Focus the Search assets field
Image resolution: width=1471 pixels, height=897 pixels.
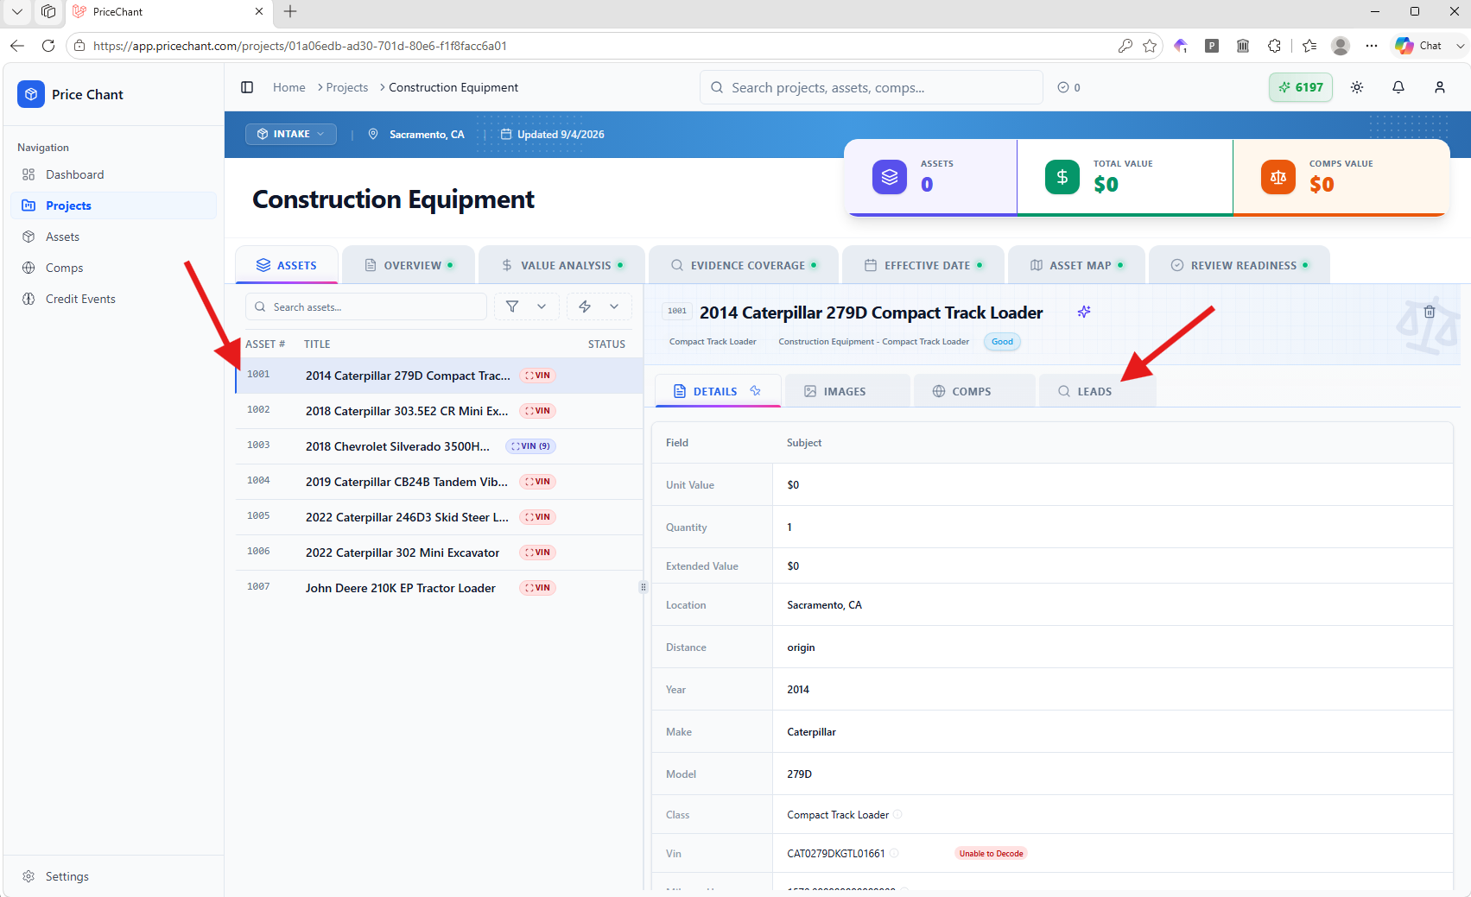[x=366, y=306]
